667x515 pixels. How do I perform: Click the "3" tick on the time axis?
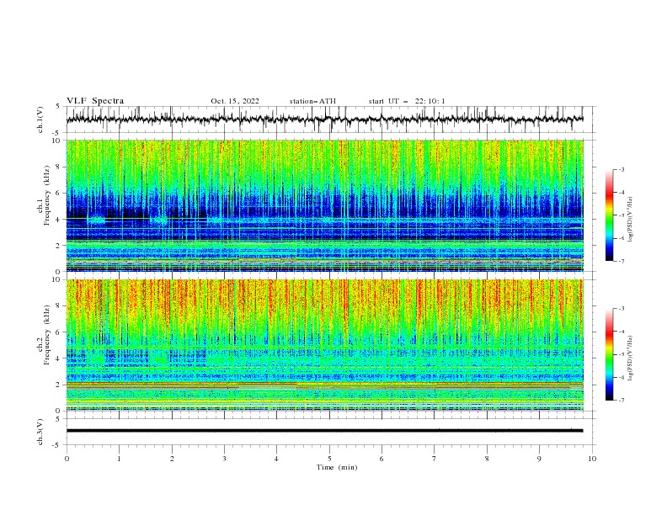pos(224,459)
